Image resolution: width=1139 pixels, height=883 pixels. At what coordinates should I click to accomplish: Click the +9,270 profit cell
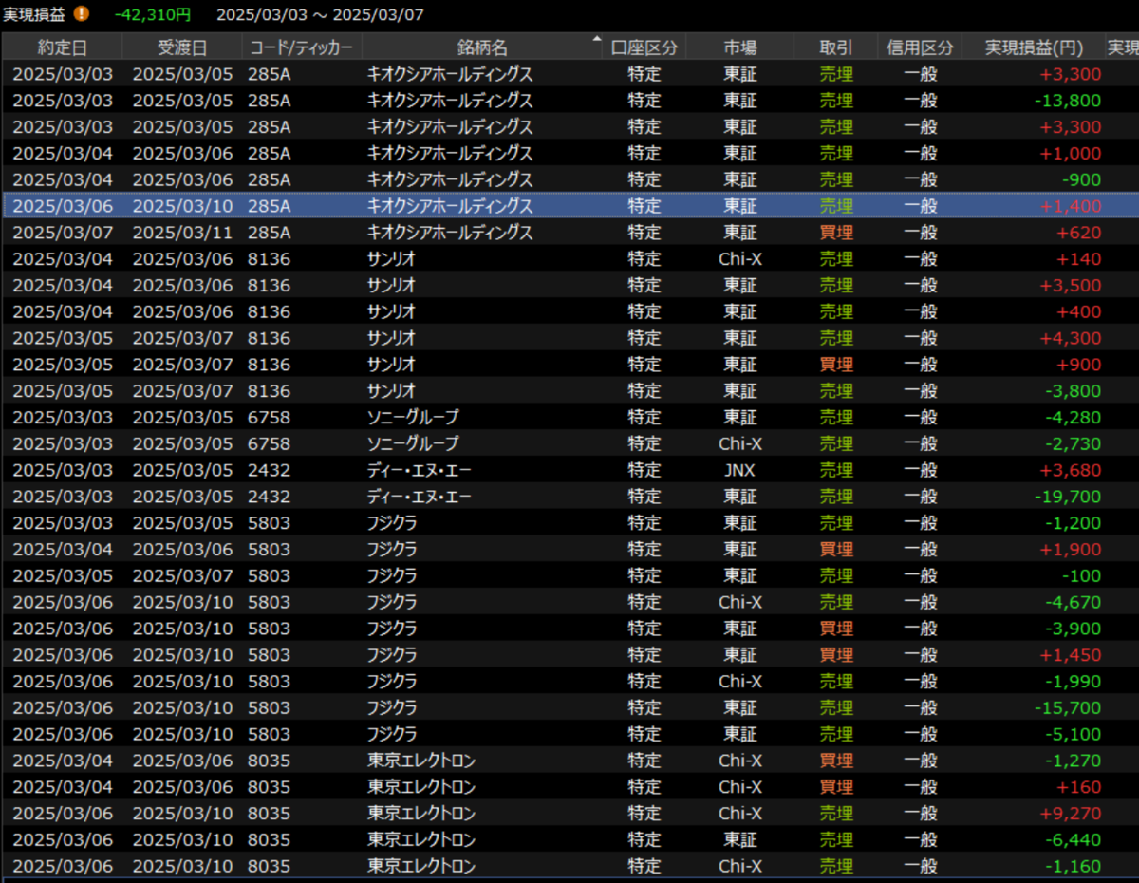point(1071,814)
